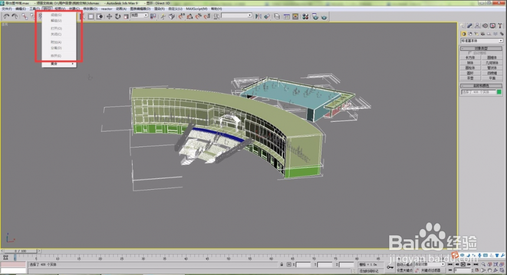
Task: Switch to the Modify command panel tab
Action: pos(470,26)
